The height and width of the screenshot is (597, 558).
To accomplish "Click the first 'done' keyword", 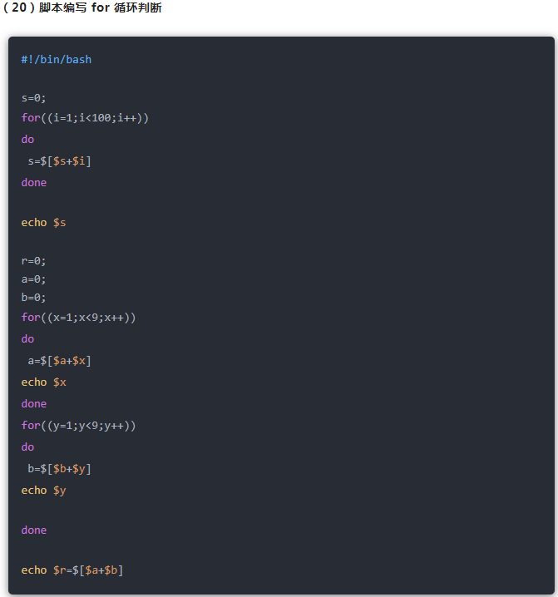I will (34, 182).
